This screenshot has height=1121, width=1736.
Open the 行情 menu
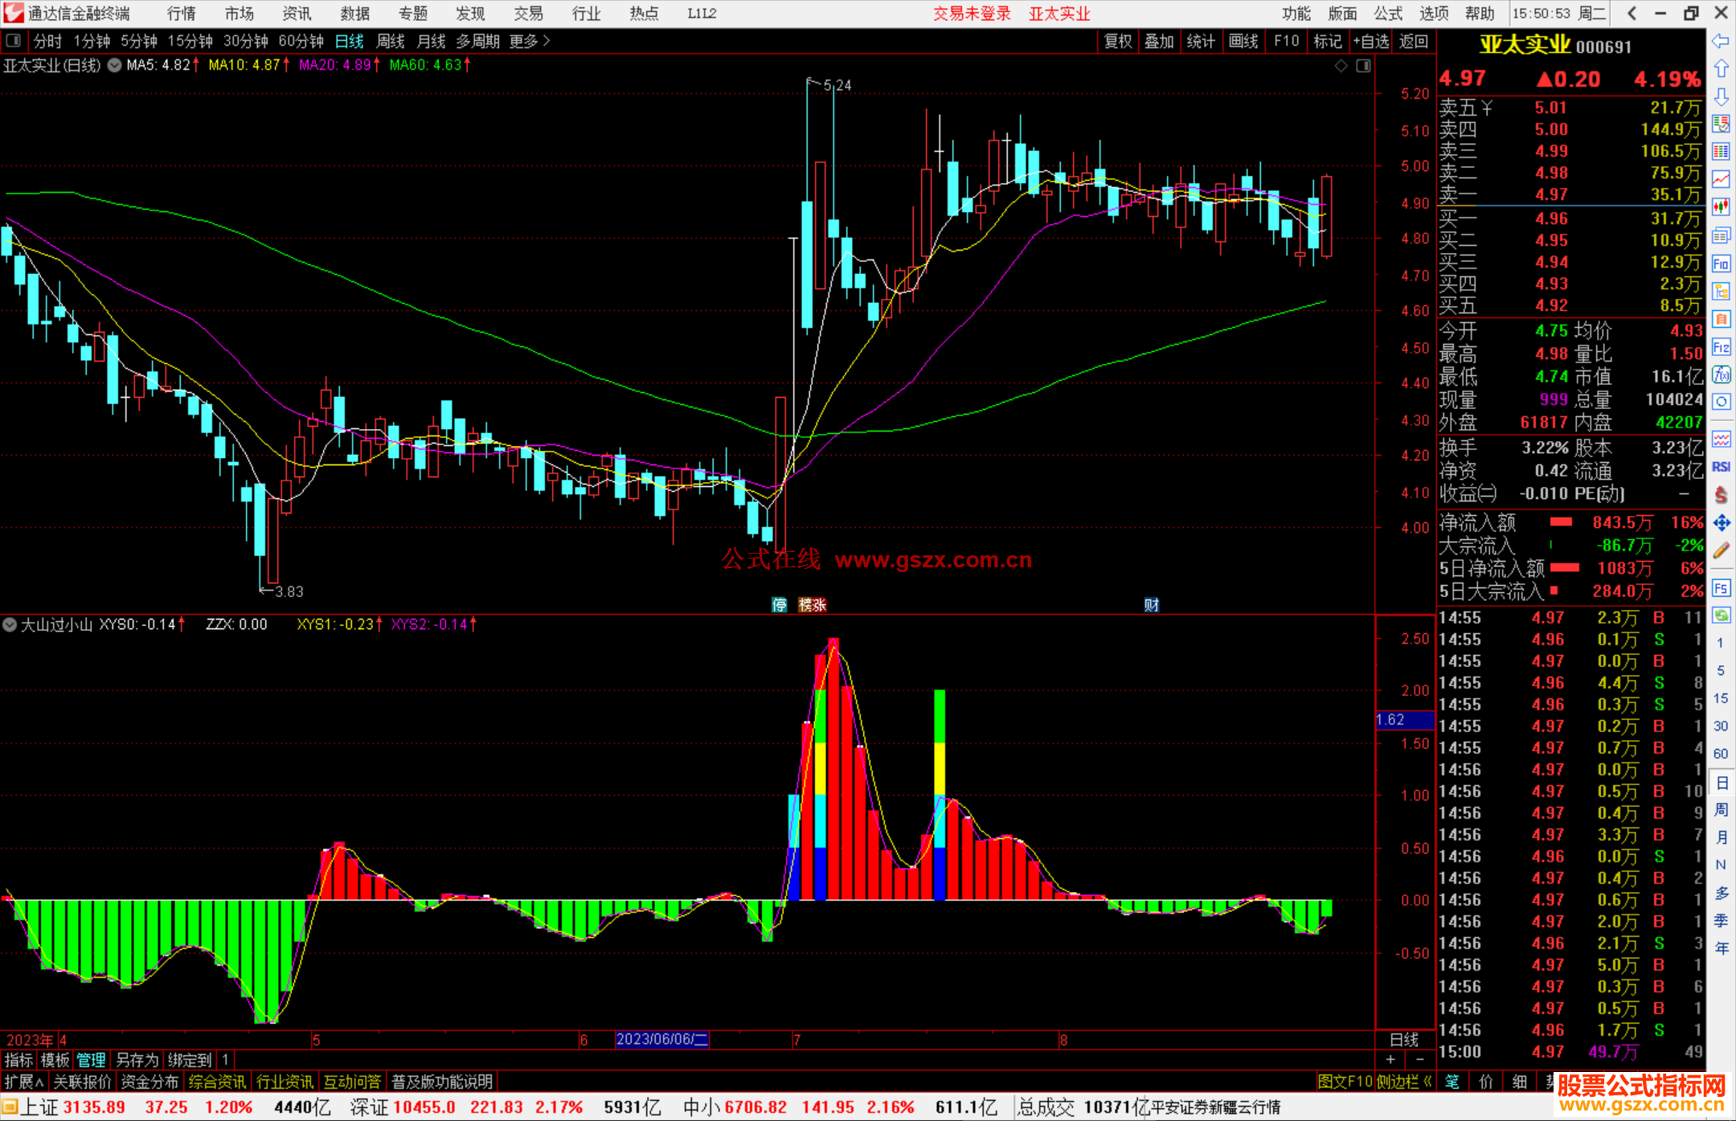[181, 14]
